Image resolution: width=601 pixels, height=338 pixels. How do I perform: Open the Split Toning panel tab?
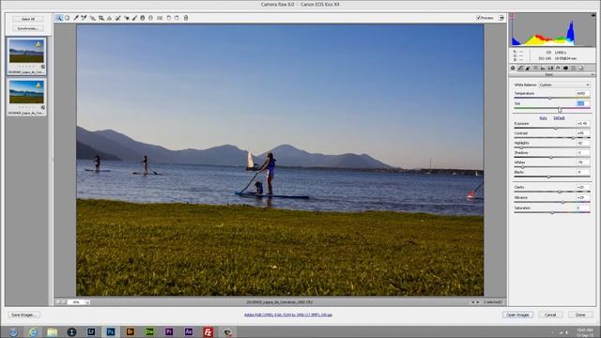click(x=543, y=68)
